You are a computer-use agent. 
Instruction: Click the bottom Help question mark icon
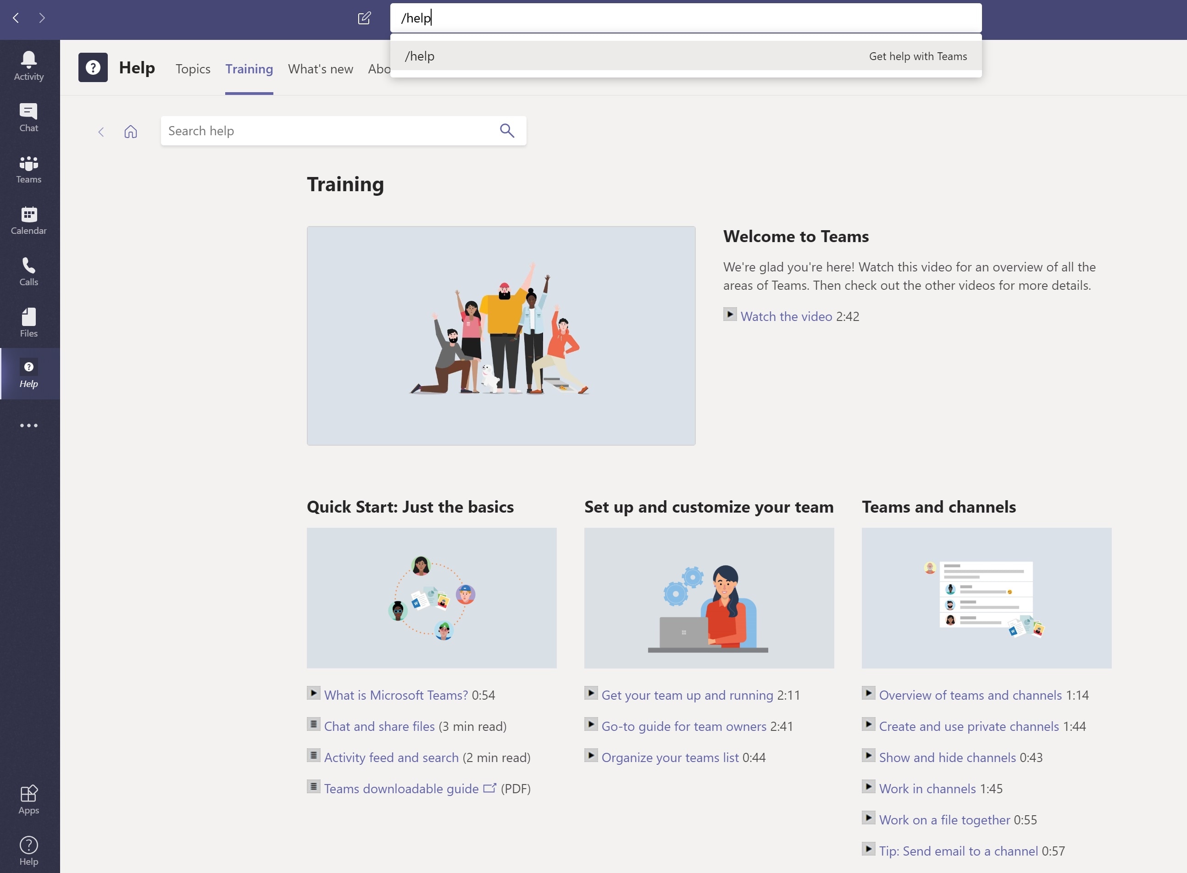[x=29, y=850]
